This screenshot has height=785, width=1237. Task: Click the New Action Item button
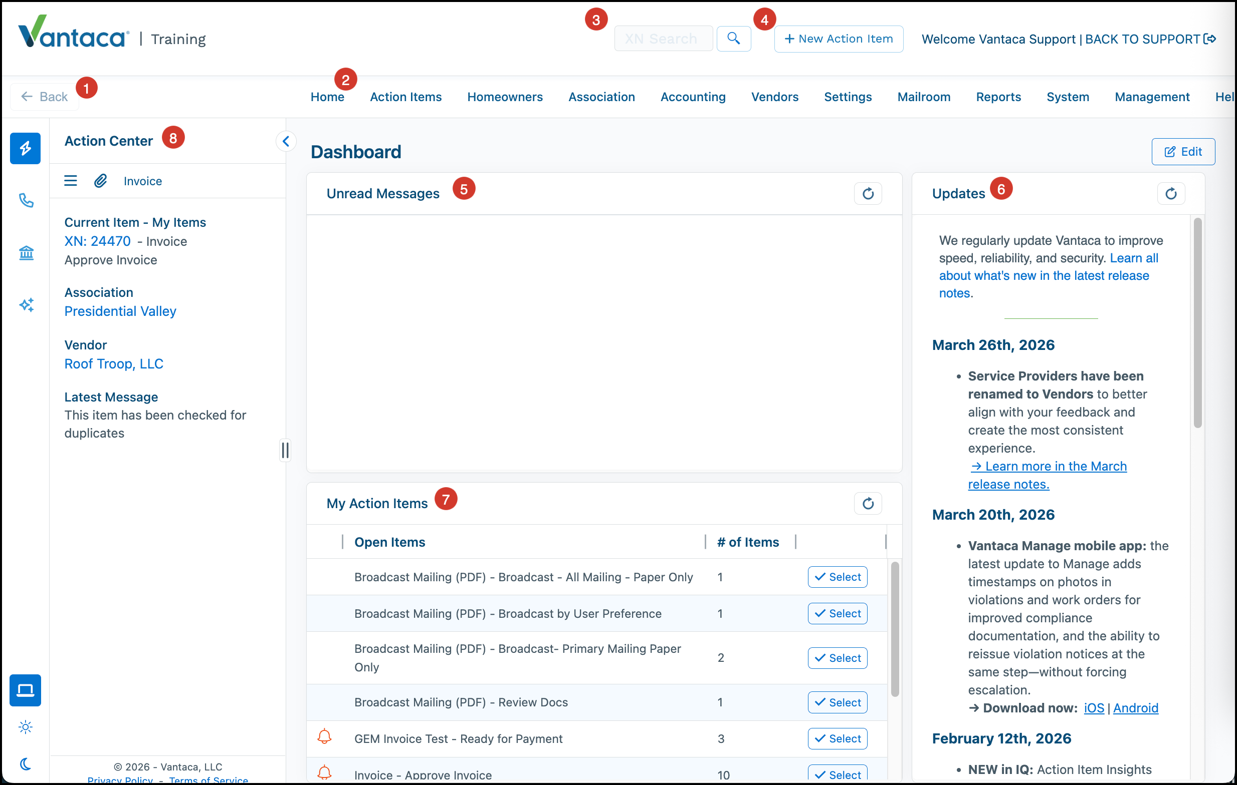coord(839,39)
